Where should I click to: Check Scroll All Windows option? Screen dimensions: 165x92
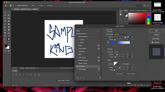tap(16, 6)
